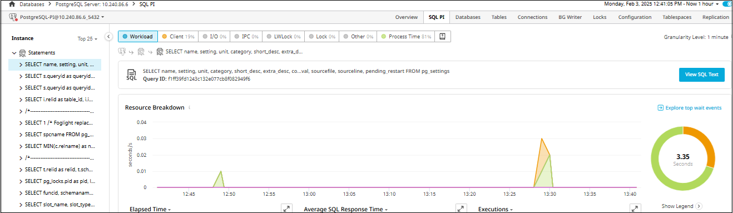This screenshot has height=213, width=733.
Task: Click Resource Breakdown info icon
Action: (x=190, y=107)
